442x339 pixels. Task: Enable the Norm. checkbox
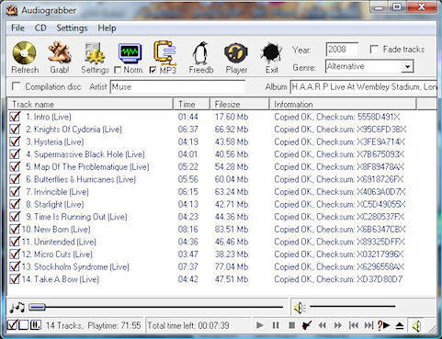tap(118, 70)
